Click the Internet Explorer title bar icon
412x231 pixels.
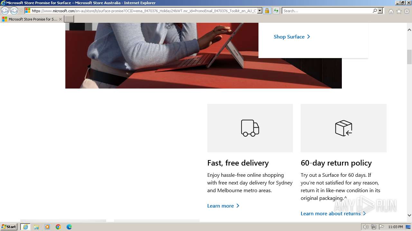tap(3, 3)
